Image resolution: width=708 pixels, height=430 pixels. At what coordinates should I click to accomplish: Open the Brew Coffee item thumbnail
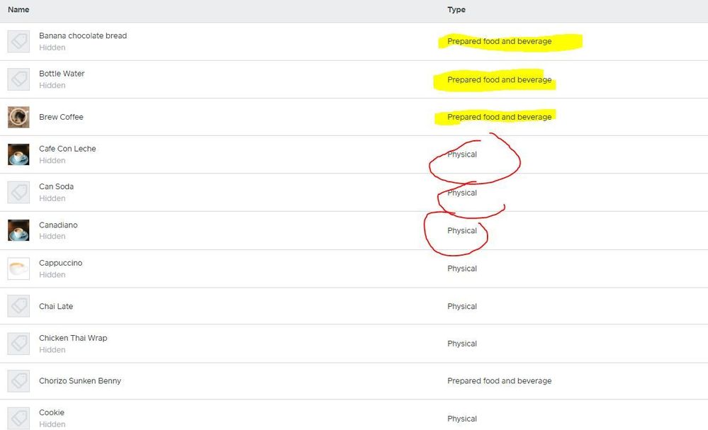[x=18, y=117]
